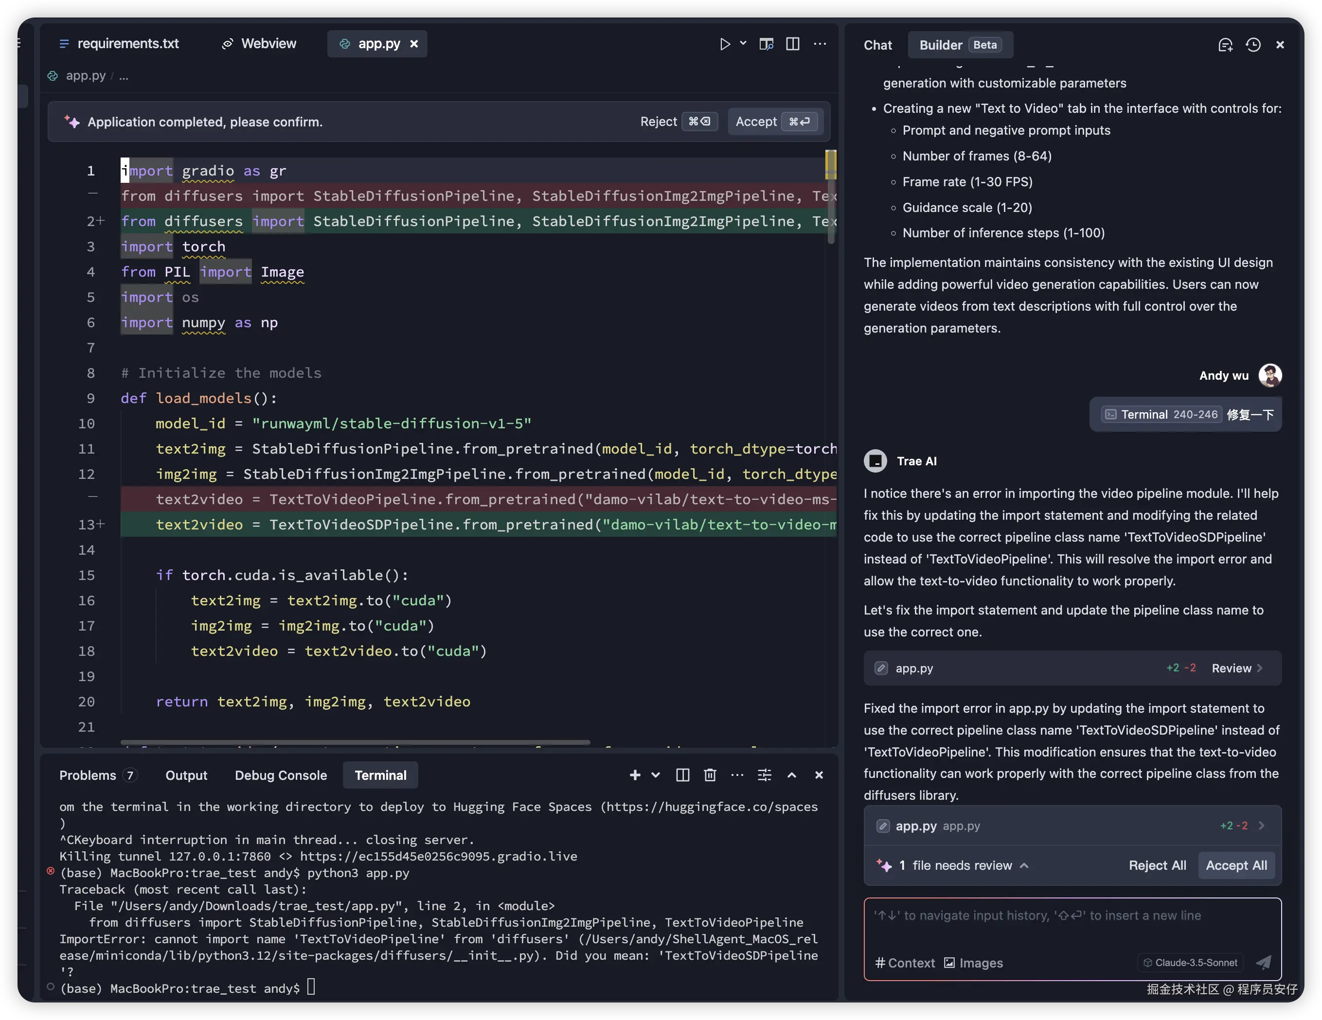Toggle the editor layout preview icon

tap(767, 44)
